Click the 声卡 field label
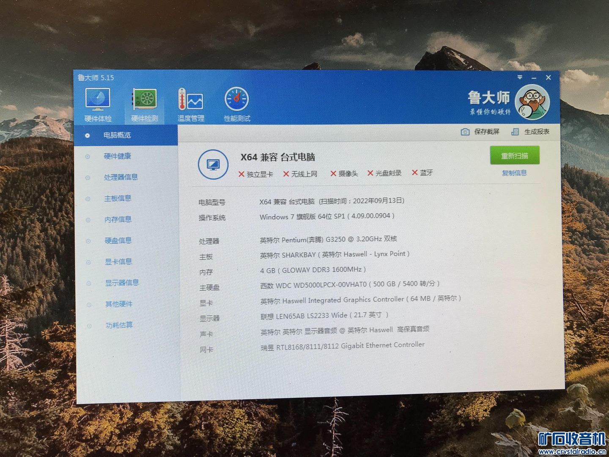Viewport: 609px width, 457px height. click(206, 334)
